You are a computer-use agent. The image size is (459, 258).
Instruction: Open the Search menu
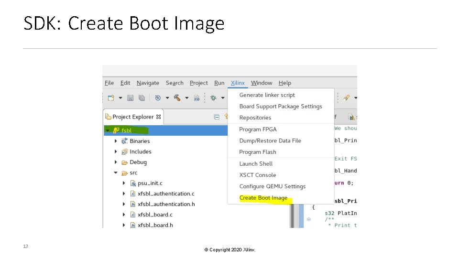pos(175,83)
